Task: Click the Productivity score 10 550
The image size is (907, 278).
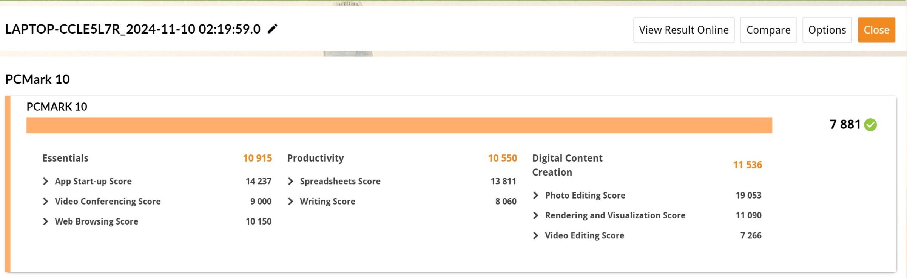Action: click(x=503, y=158)
